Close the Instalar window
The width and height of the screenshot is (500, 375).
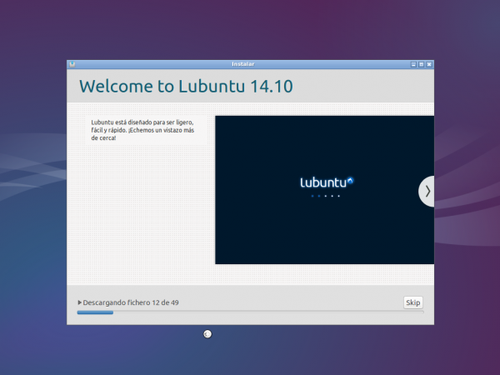pyautogui.click(x=429, y=64)
